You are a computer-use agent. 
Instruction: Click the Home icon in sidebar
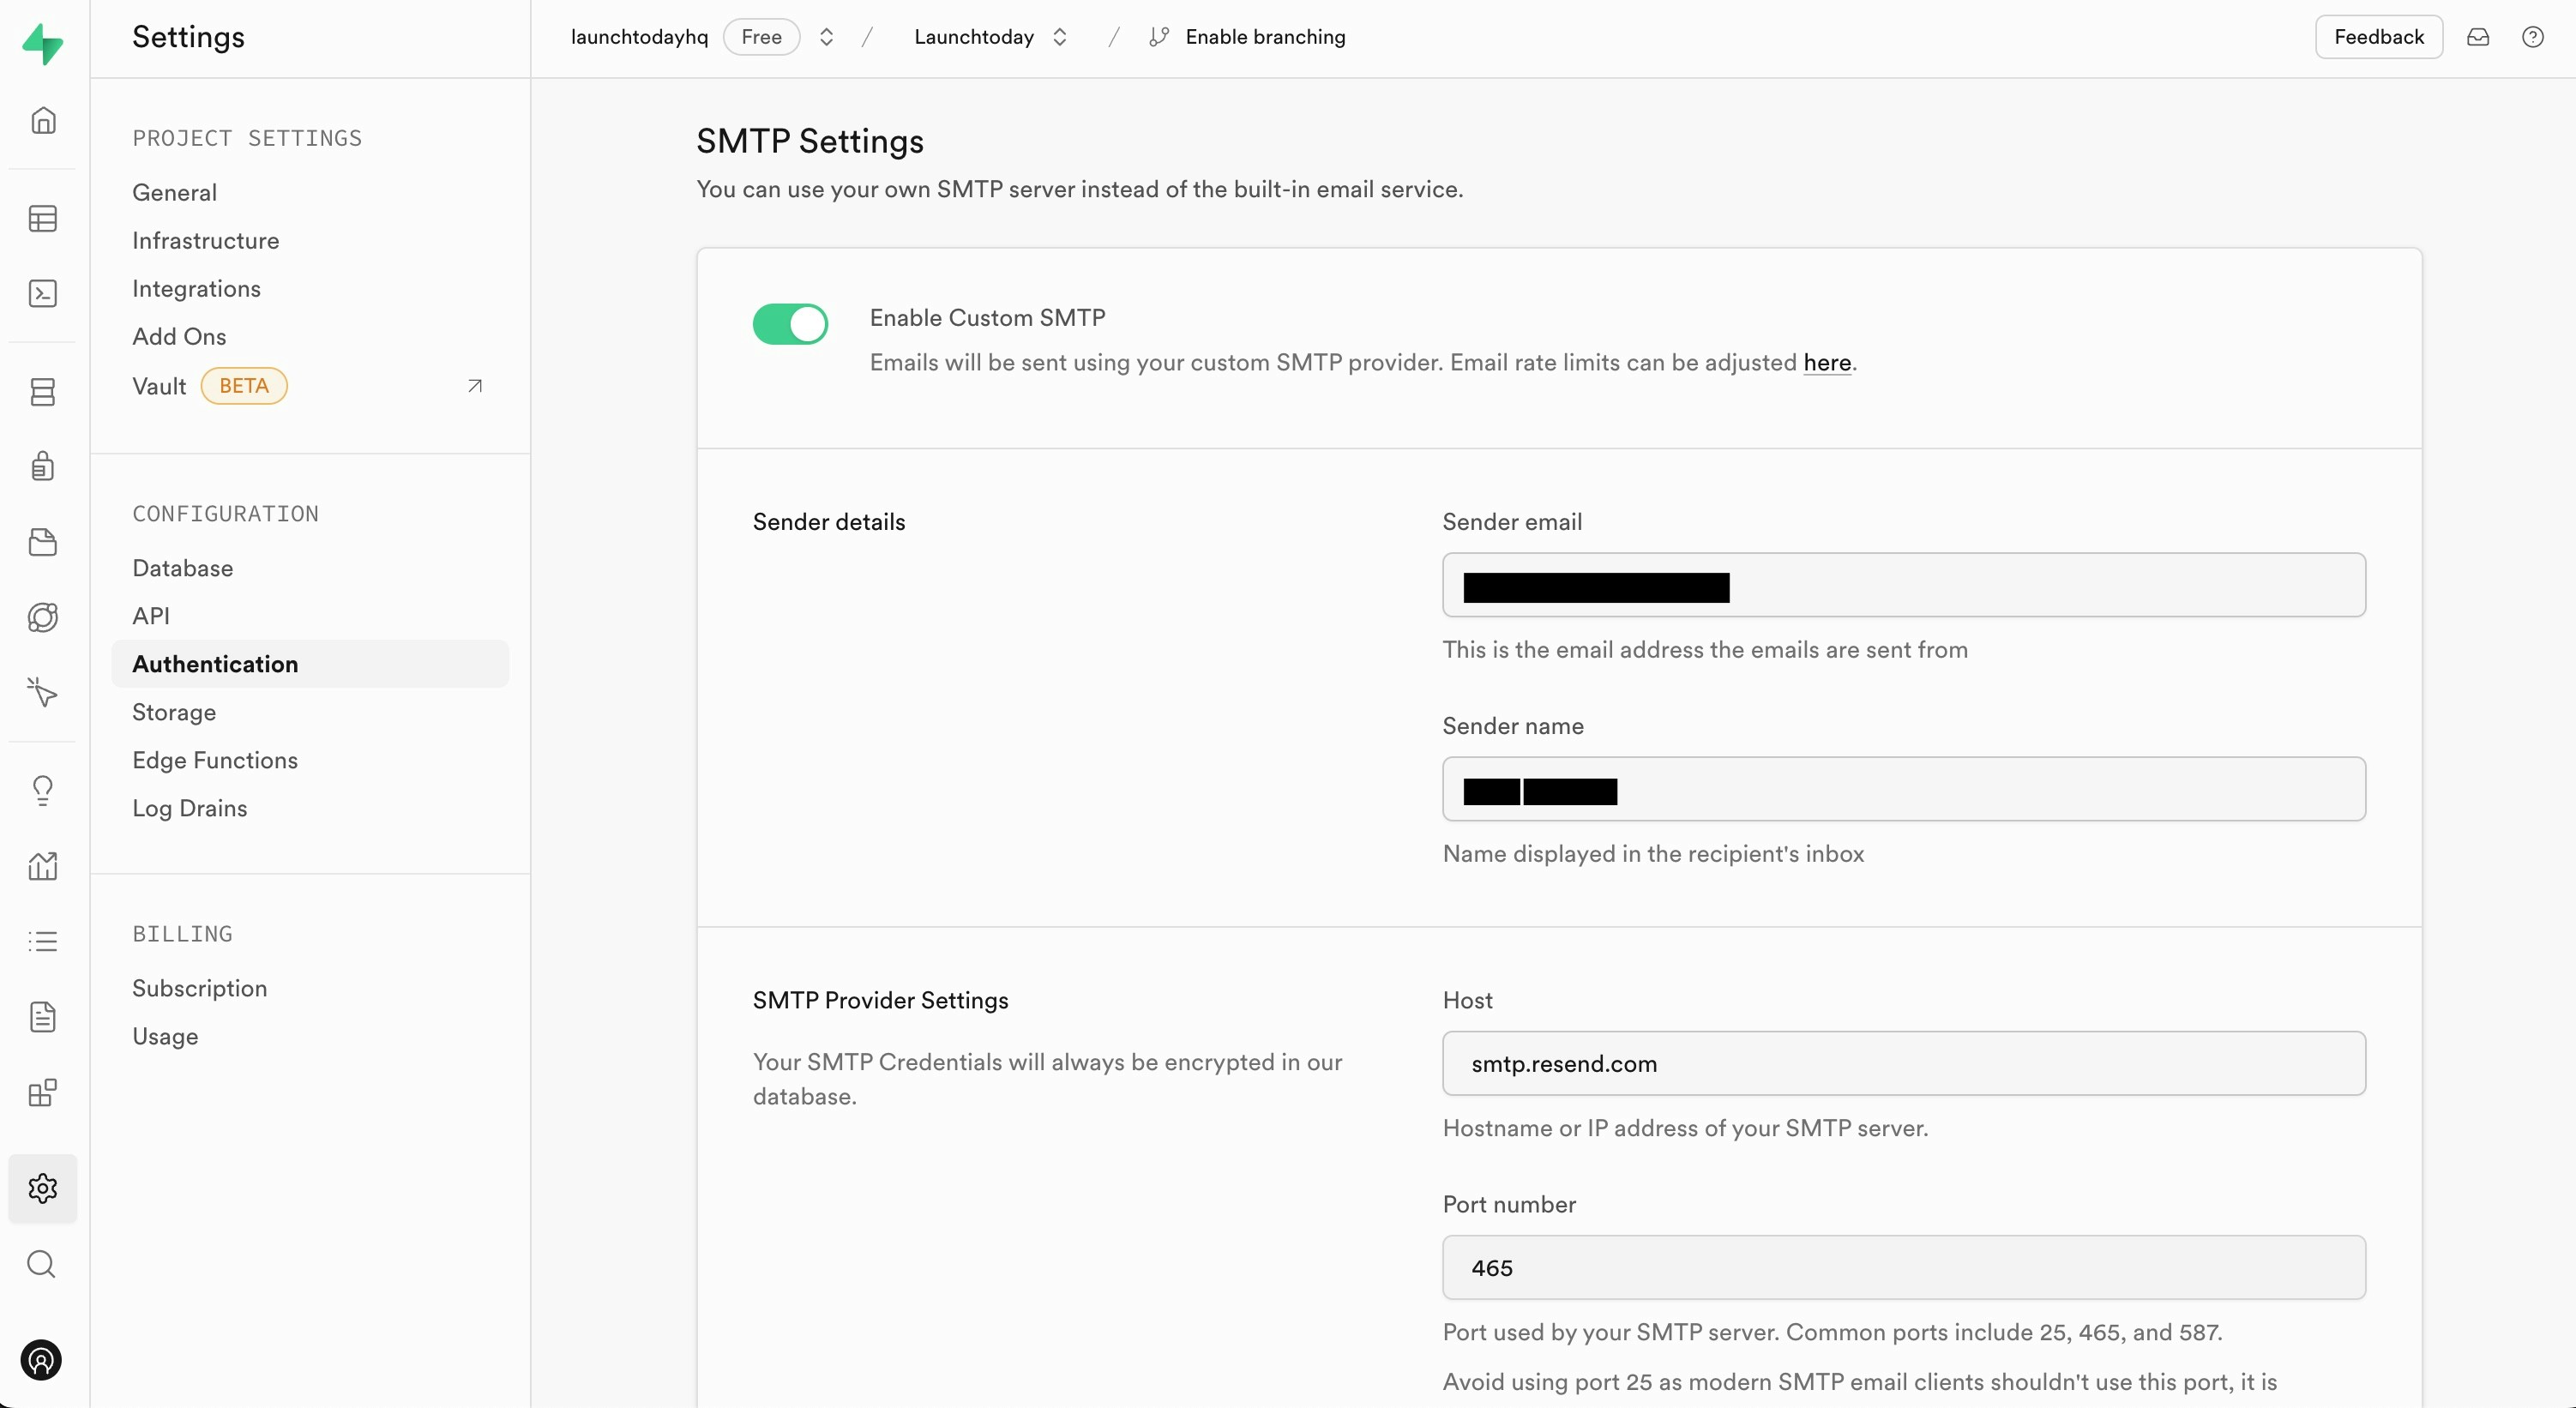click(x=42, y=120)
